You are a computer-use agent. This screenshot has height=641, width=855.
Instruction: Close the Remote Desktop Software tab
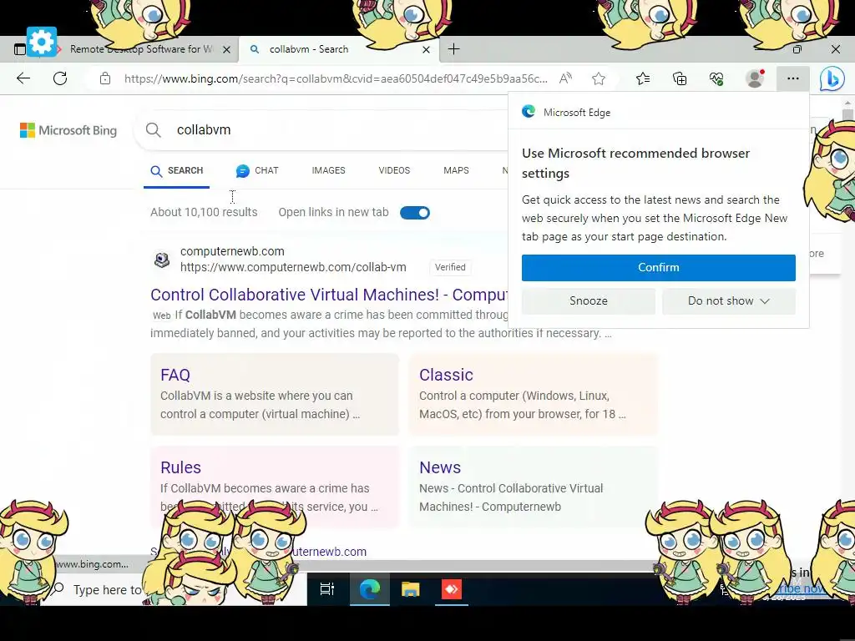click(x=227, y=49)
